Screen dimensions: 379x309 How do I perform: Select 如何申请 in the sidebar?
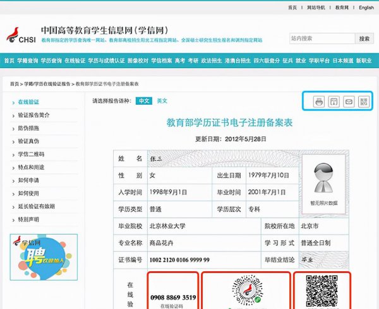(28, 180)
